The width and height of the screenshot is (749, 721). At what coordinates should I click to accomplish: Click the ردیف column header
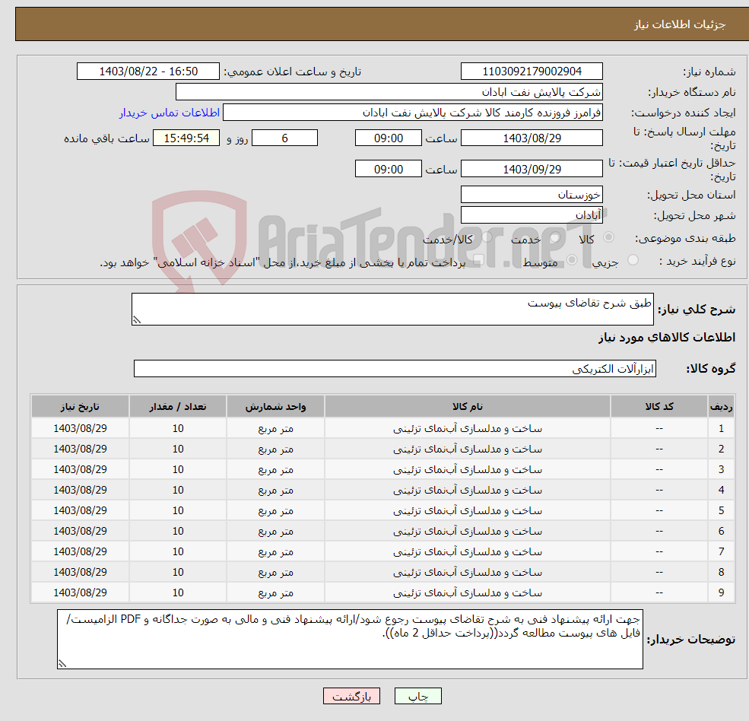(721, 407)
